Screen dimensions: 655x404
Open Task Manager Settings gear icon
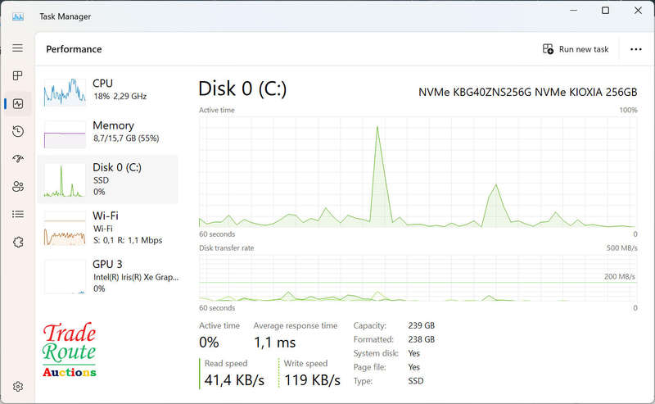point(17,386)
